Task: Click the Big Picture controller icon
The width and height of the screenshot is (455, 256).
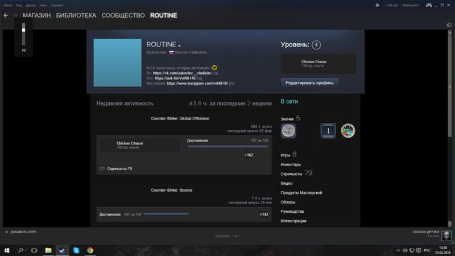Action: pos(429,5)
